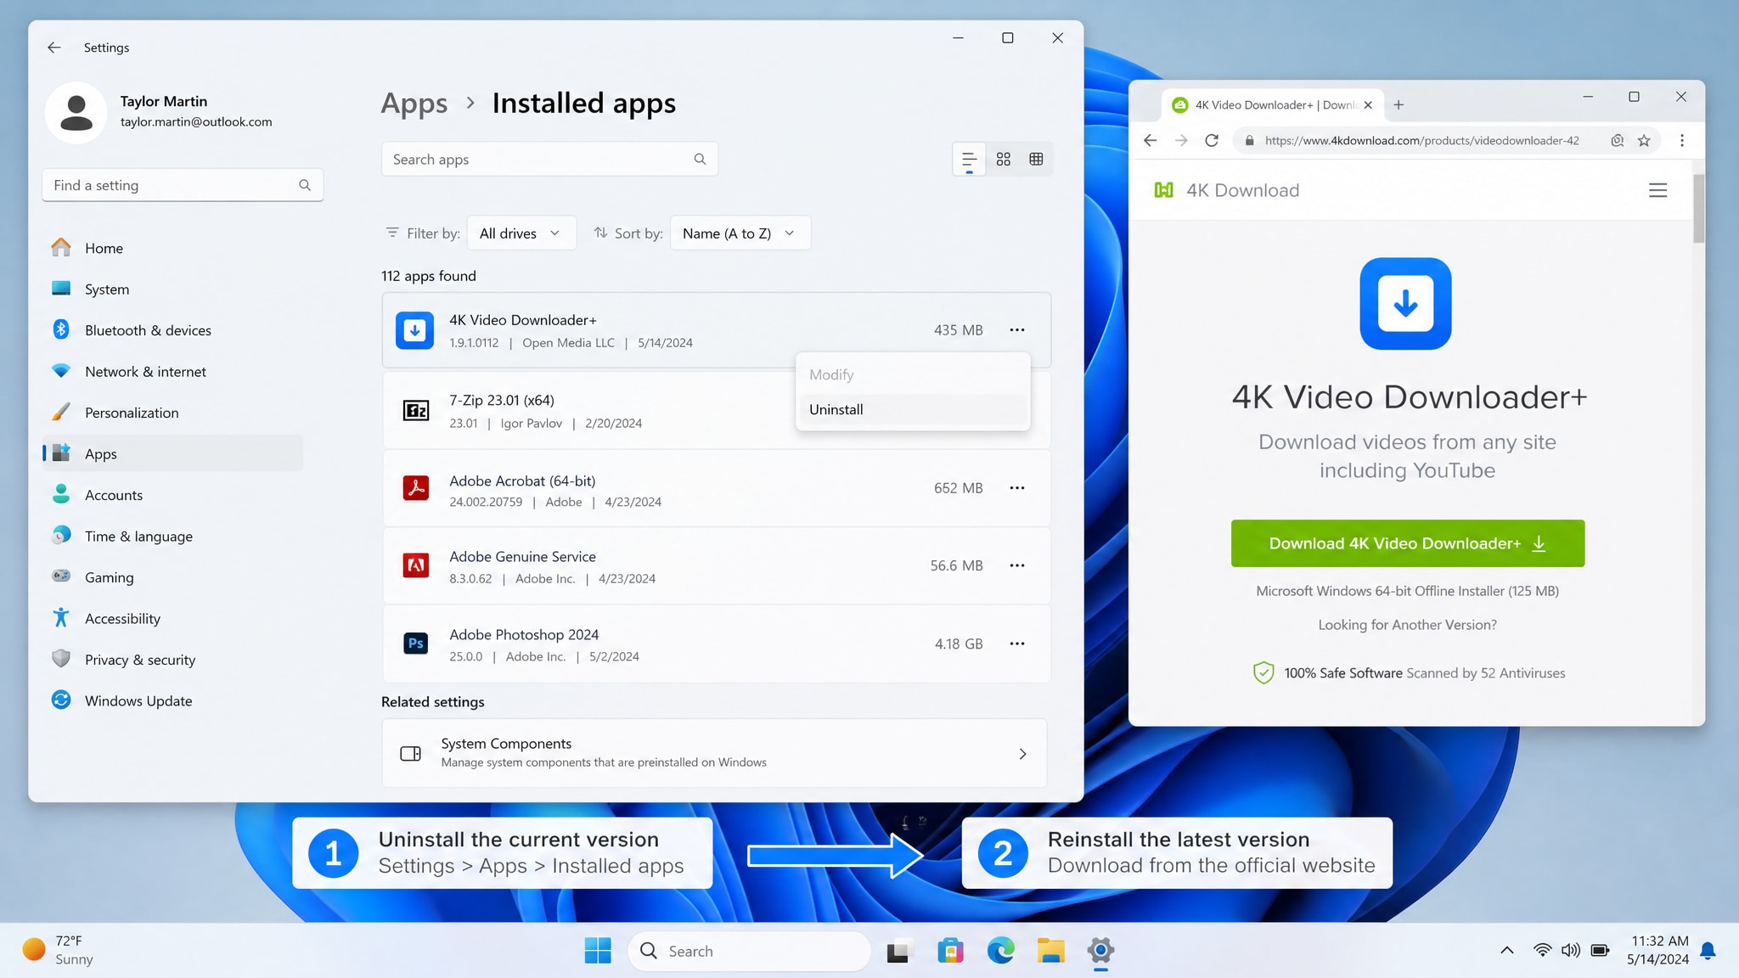
Task: Open the Filter by All drives dropdown
Action: [521, 233]
